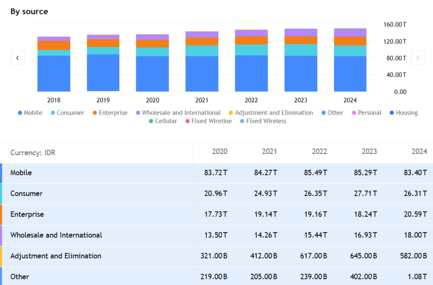Screen dimensions: 433x285
Task: Click the right chart scroll arrow
Action: pyautogui.click(x=417, y=58)
